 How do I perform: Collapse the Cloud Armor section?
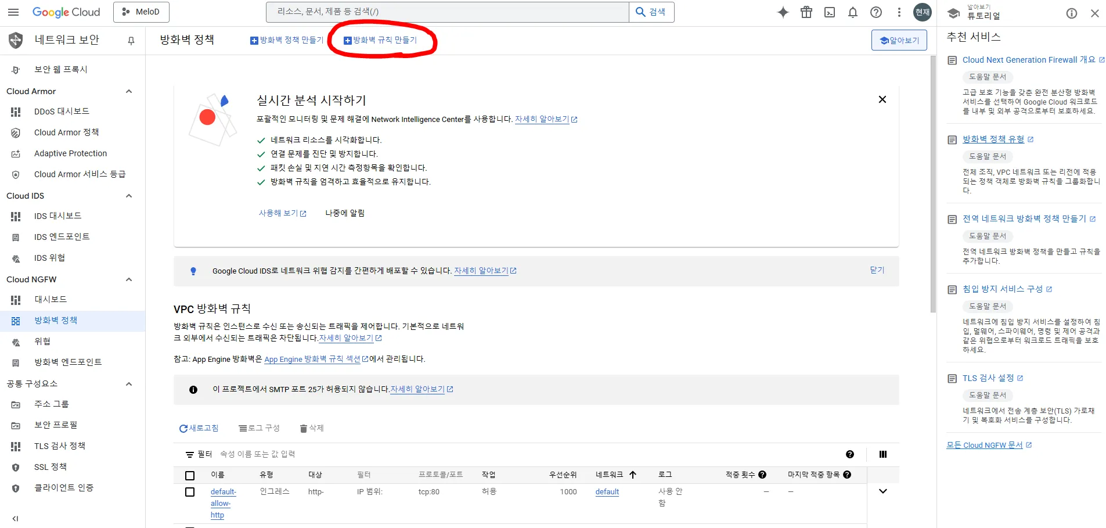(x=129, y=91)
